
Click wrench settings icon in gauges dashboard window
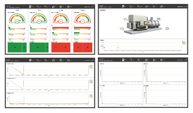(x=69, y=7)
